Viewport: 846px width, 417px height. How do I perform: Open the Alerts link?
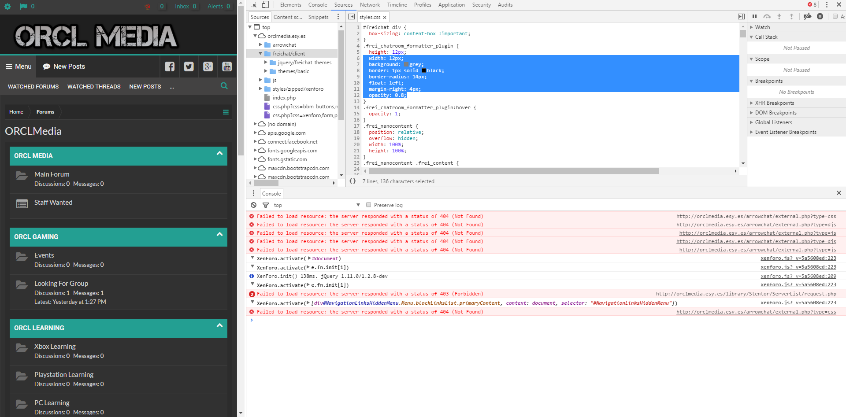(x=219, y=6)
